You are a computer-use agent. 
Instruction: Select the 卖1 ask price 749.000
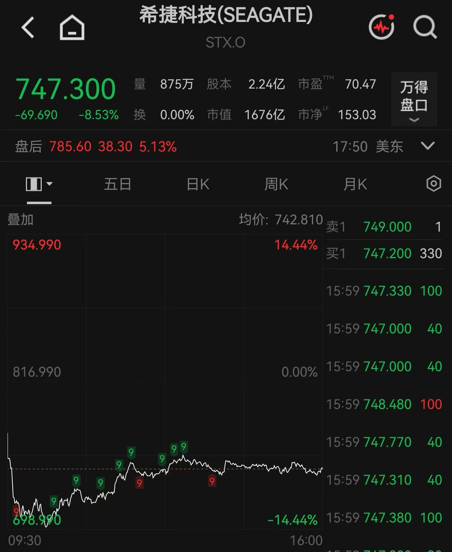[387, 227]
